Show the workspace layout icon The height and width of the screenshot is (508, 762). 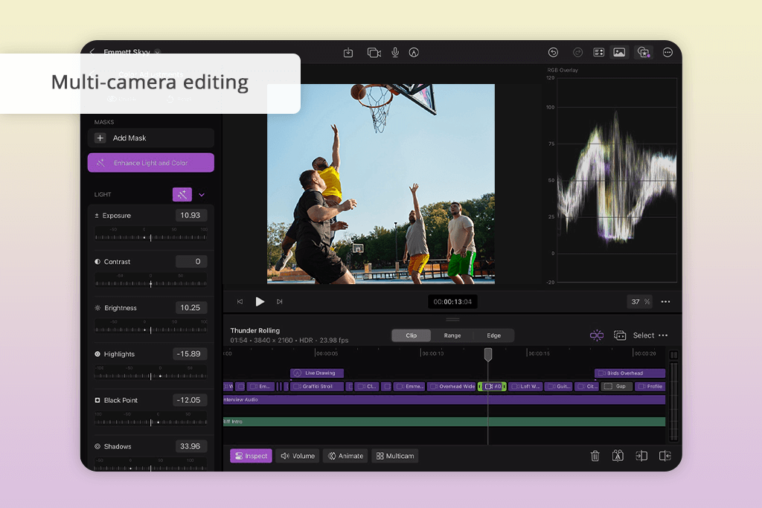[599, 53]
